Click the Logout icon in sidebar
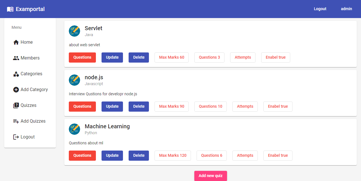The image size is (361, 181). coord(16,137)
